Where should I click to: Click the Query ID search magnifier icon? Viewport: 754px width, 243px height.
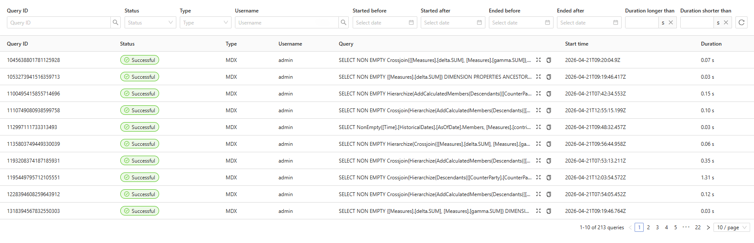pyautogui.click(x=115, y=22)
